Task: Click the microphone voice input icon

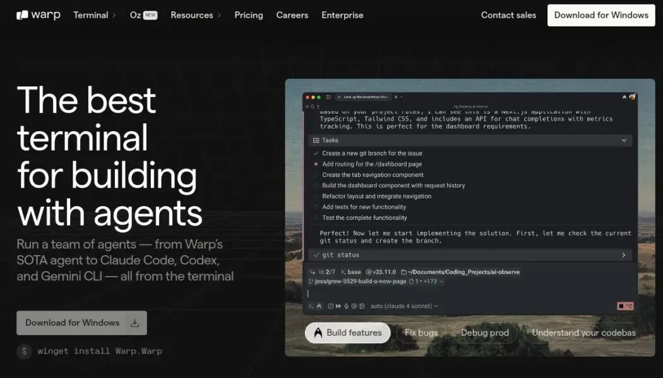Action: click(346, 306)
